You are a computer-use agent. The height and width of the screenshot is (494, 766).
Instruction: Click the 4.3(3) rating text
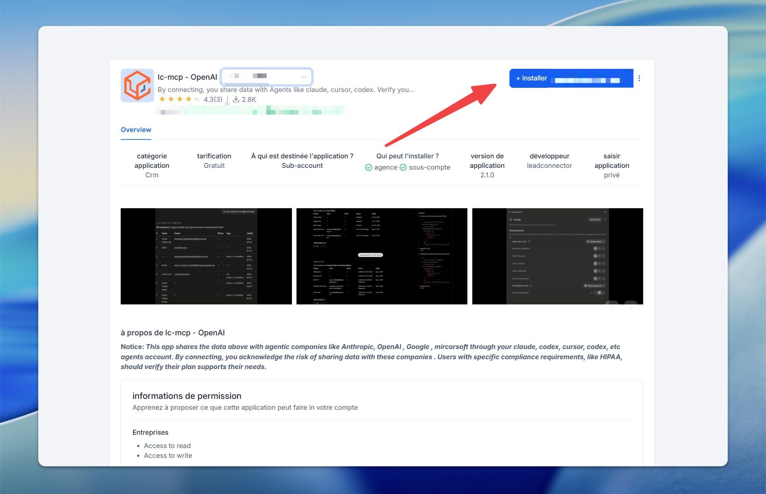[x=213, y=99]
